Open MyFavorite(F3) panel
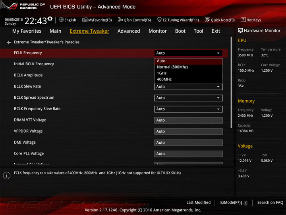286x215 pixels. [x=97, y=20]
